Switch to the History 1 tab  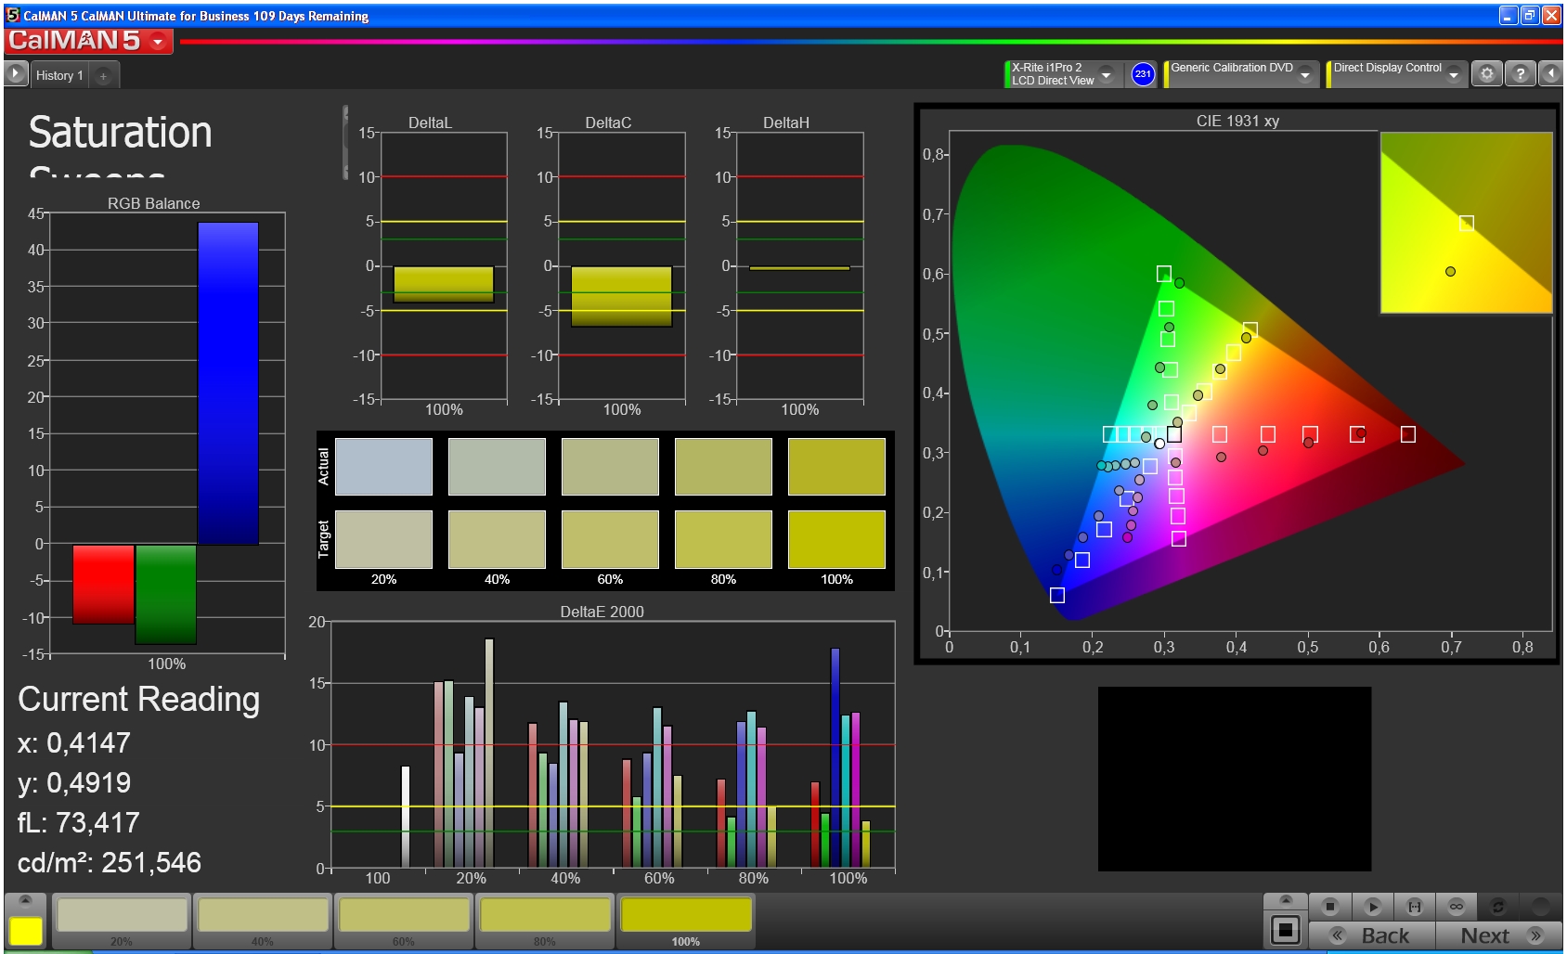coord(59,75)
